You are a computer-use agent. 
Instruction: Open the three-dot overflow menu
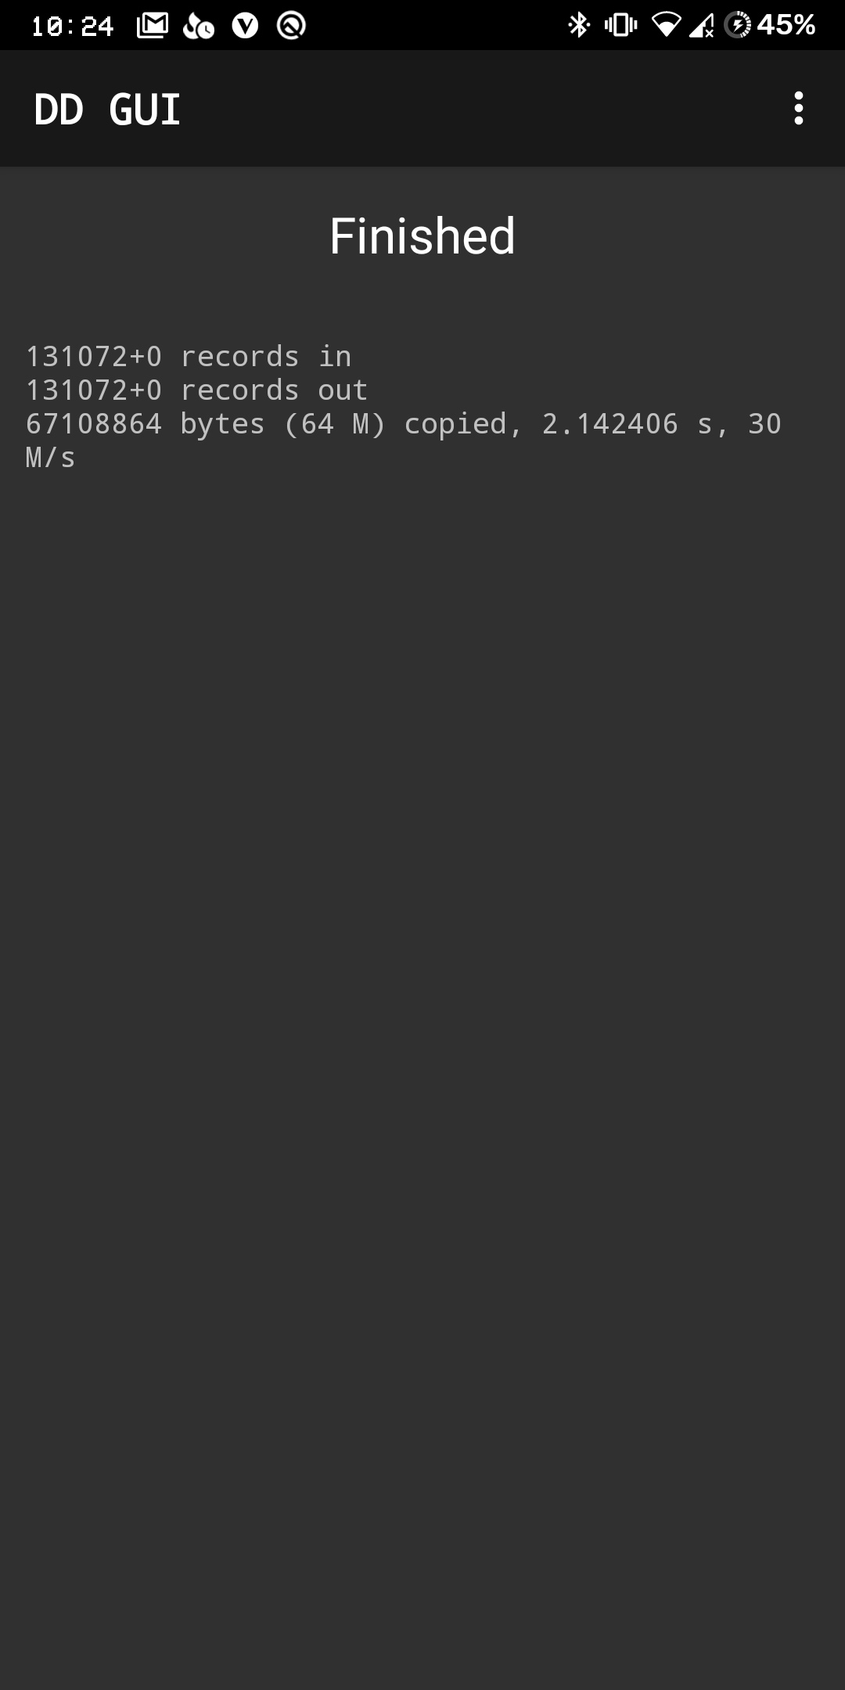[x=798, y=108]
